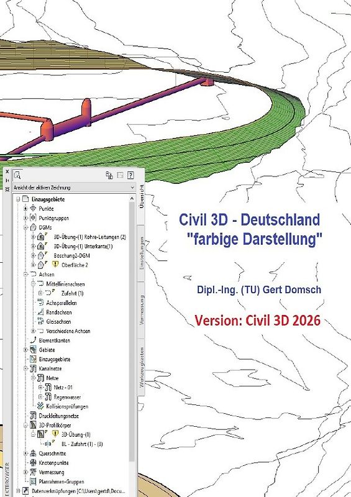Viewport: 351px width, 497px height.
Task: Switch to the Vermessung side tab
Action: pyautogui.click(x=142, y=309)
